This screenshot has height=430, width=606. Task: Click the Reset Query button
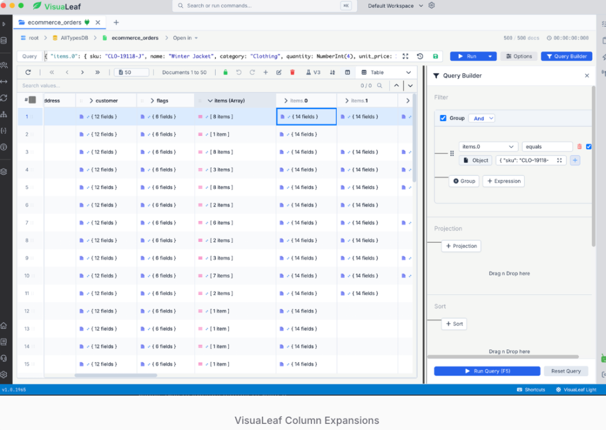566,371
